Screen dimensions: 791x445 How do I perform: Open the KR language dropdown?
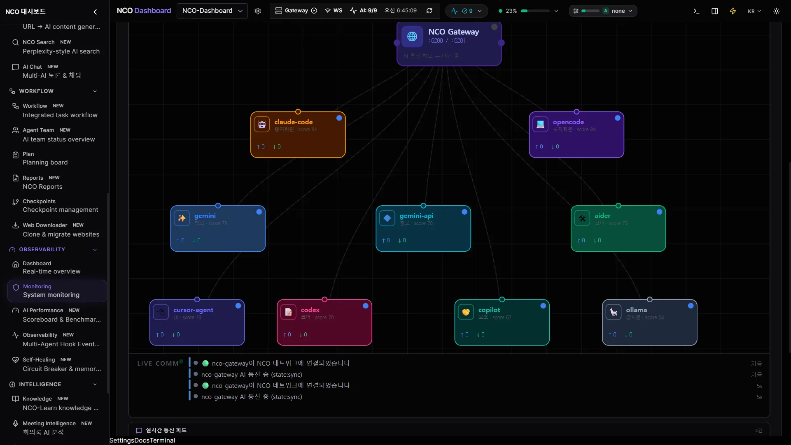click(754, 11)
